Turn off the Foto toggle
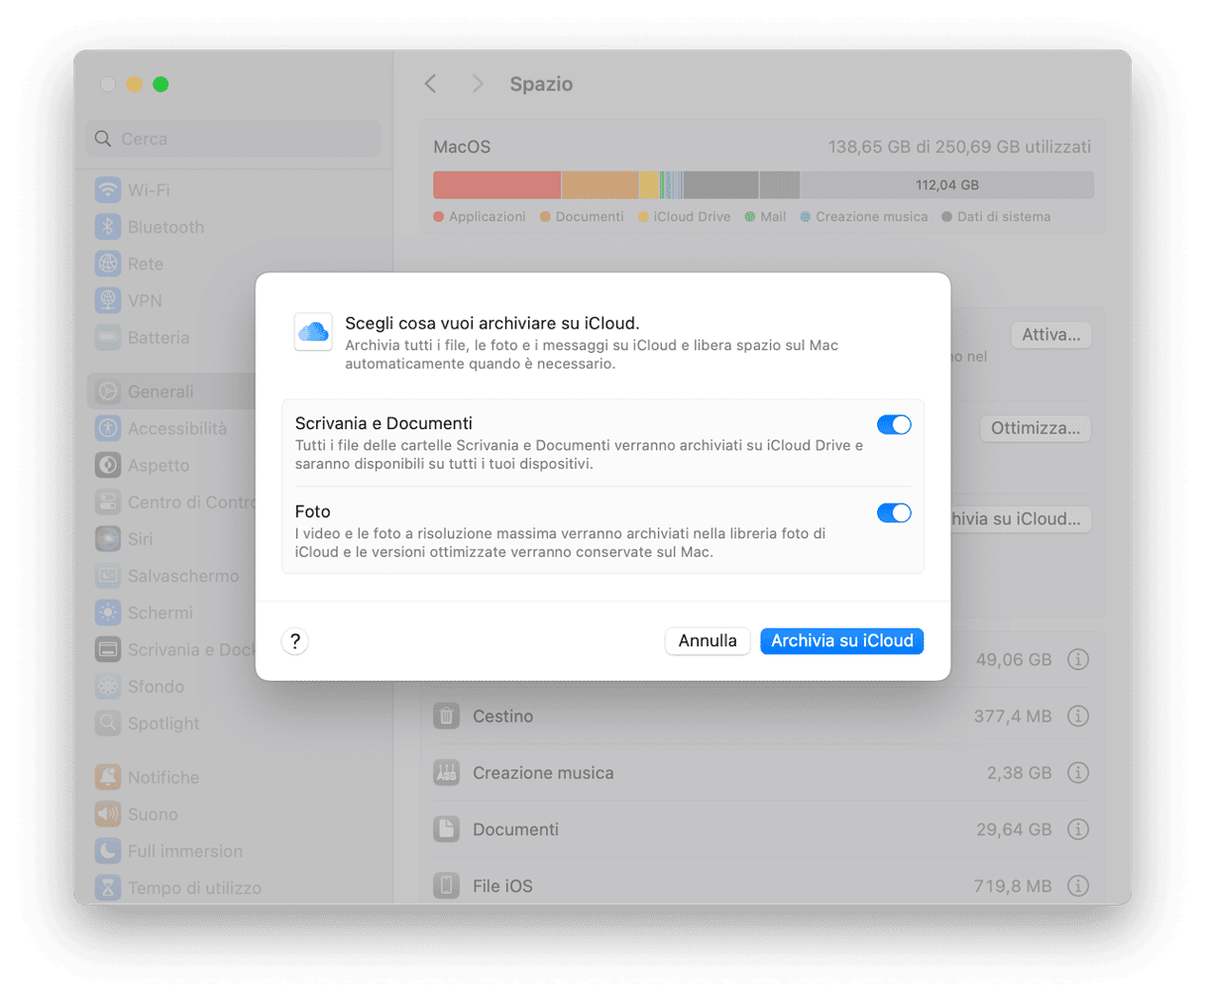The width and height of the screenshot is (1205, 1002). tap(894, 513)
